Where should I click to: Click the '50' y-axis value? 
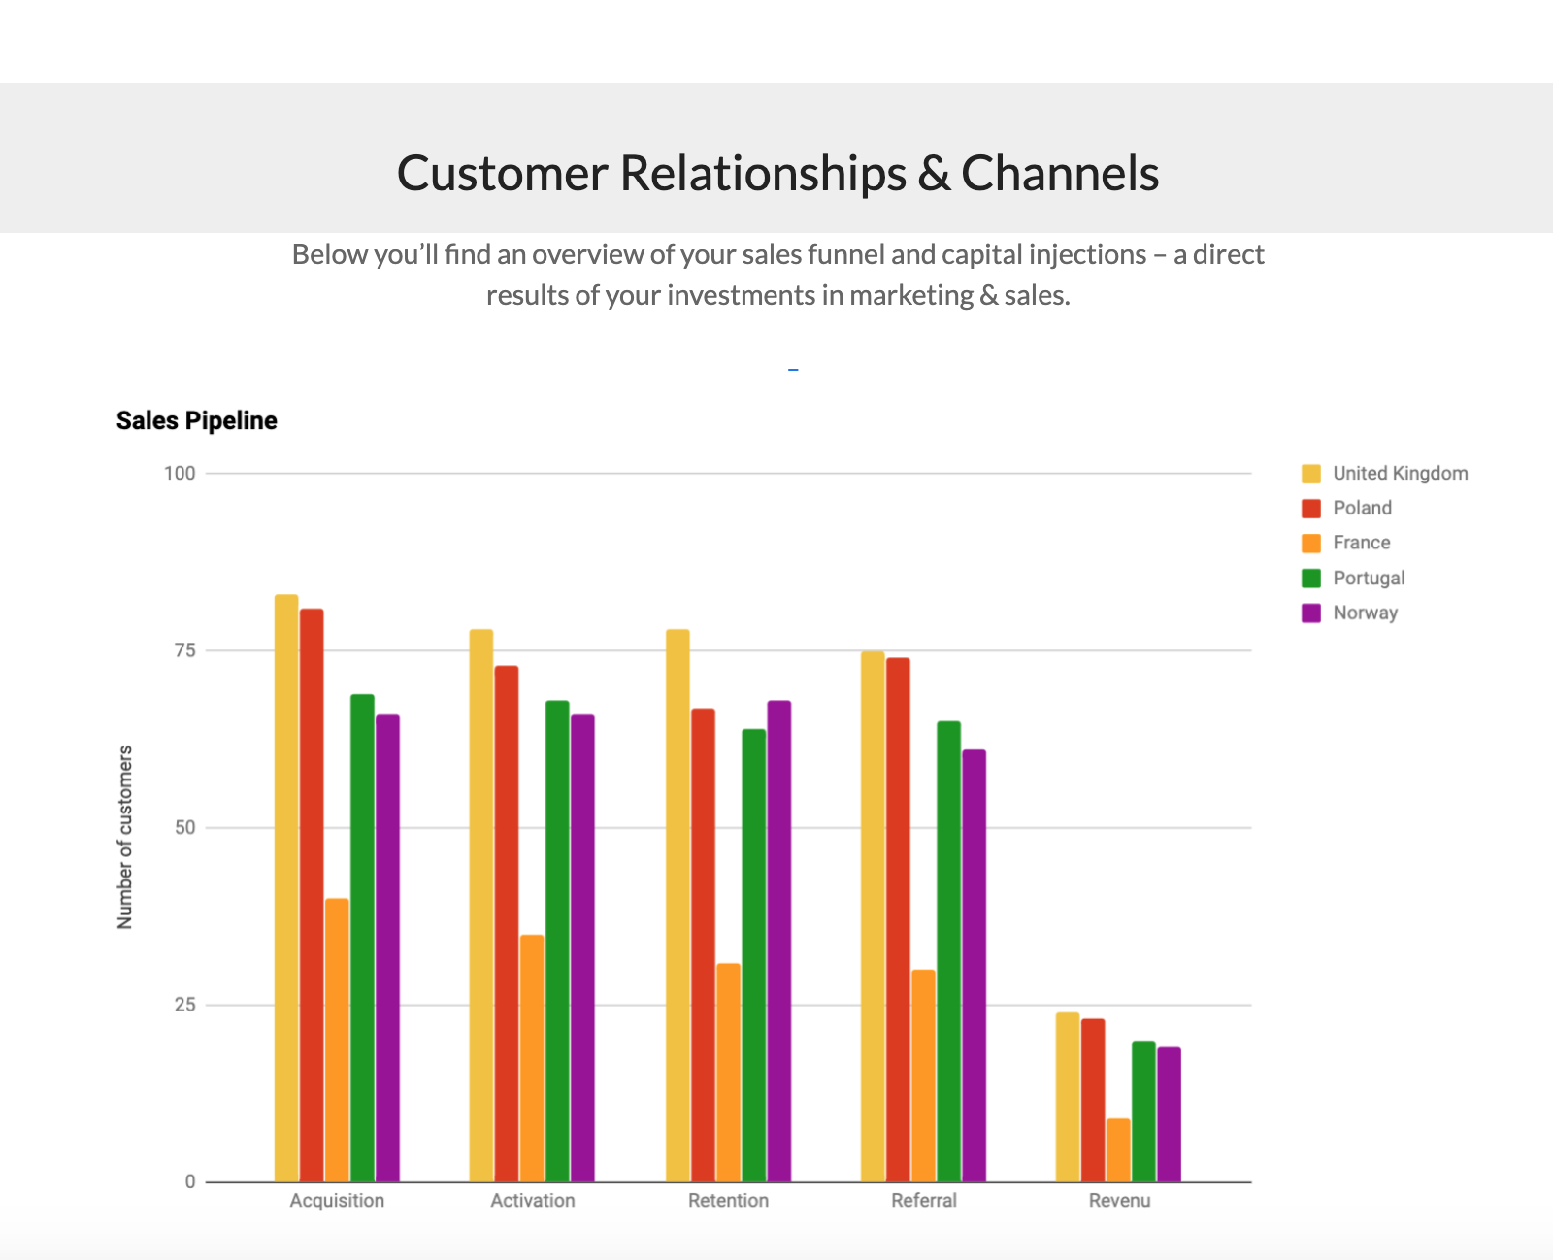click(185, 828)
